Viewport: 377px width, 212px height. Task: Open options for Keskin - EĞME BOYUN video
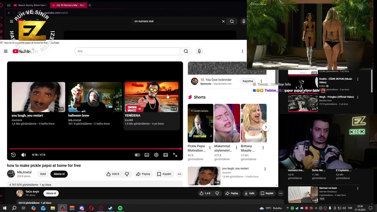(x=358, y=79)
